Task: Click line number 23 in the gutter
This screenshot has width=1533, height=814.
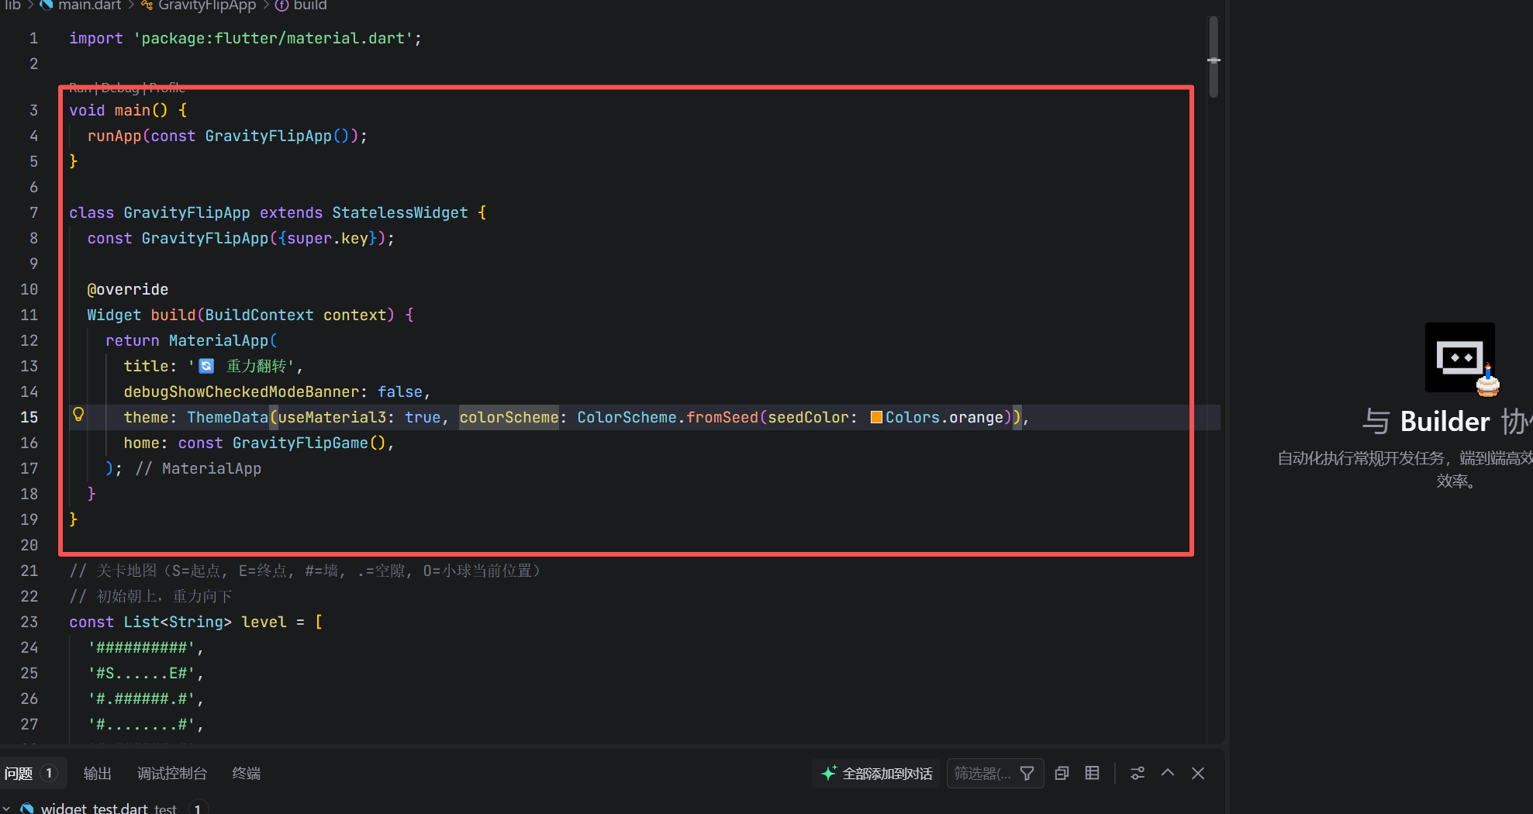Action: (x=29, y=622)
